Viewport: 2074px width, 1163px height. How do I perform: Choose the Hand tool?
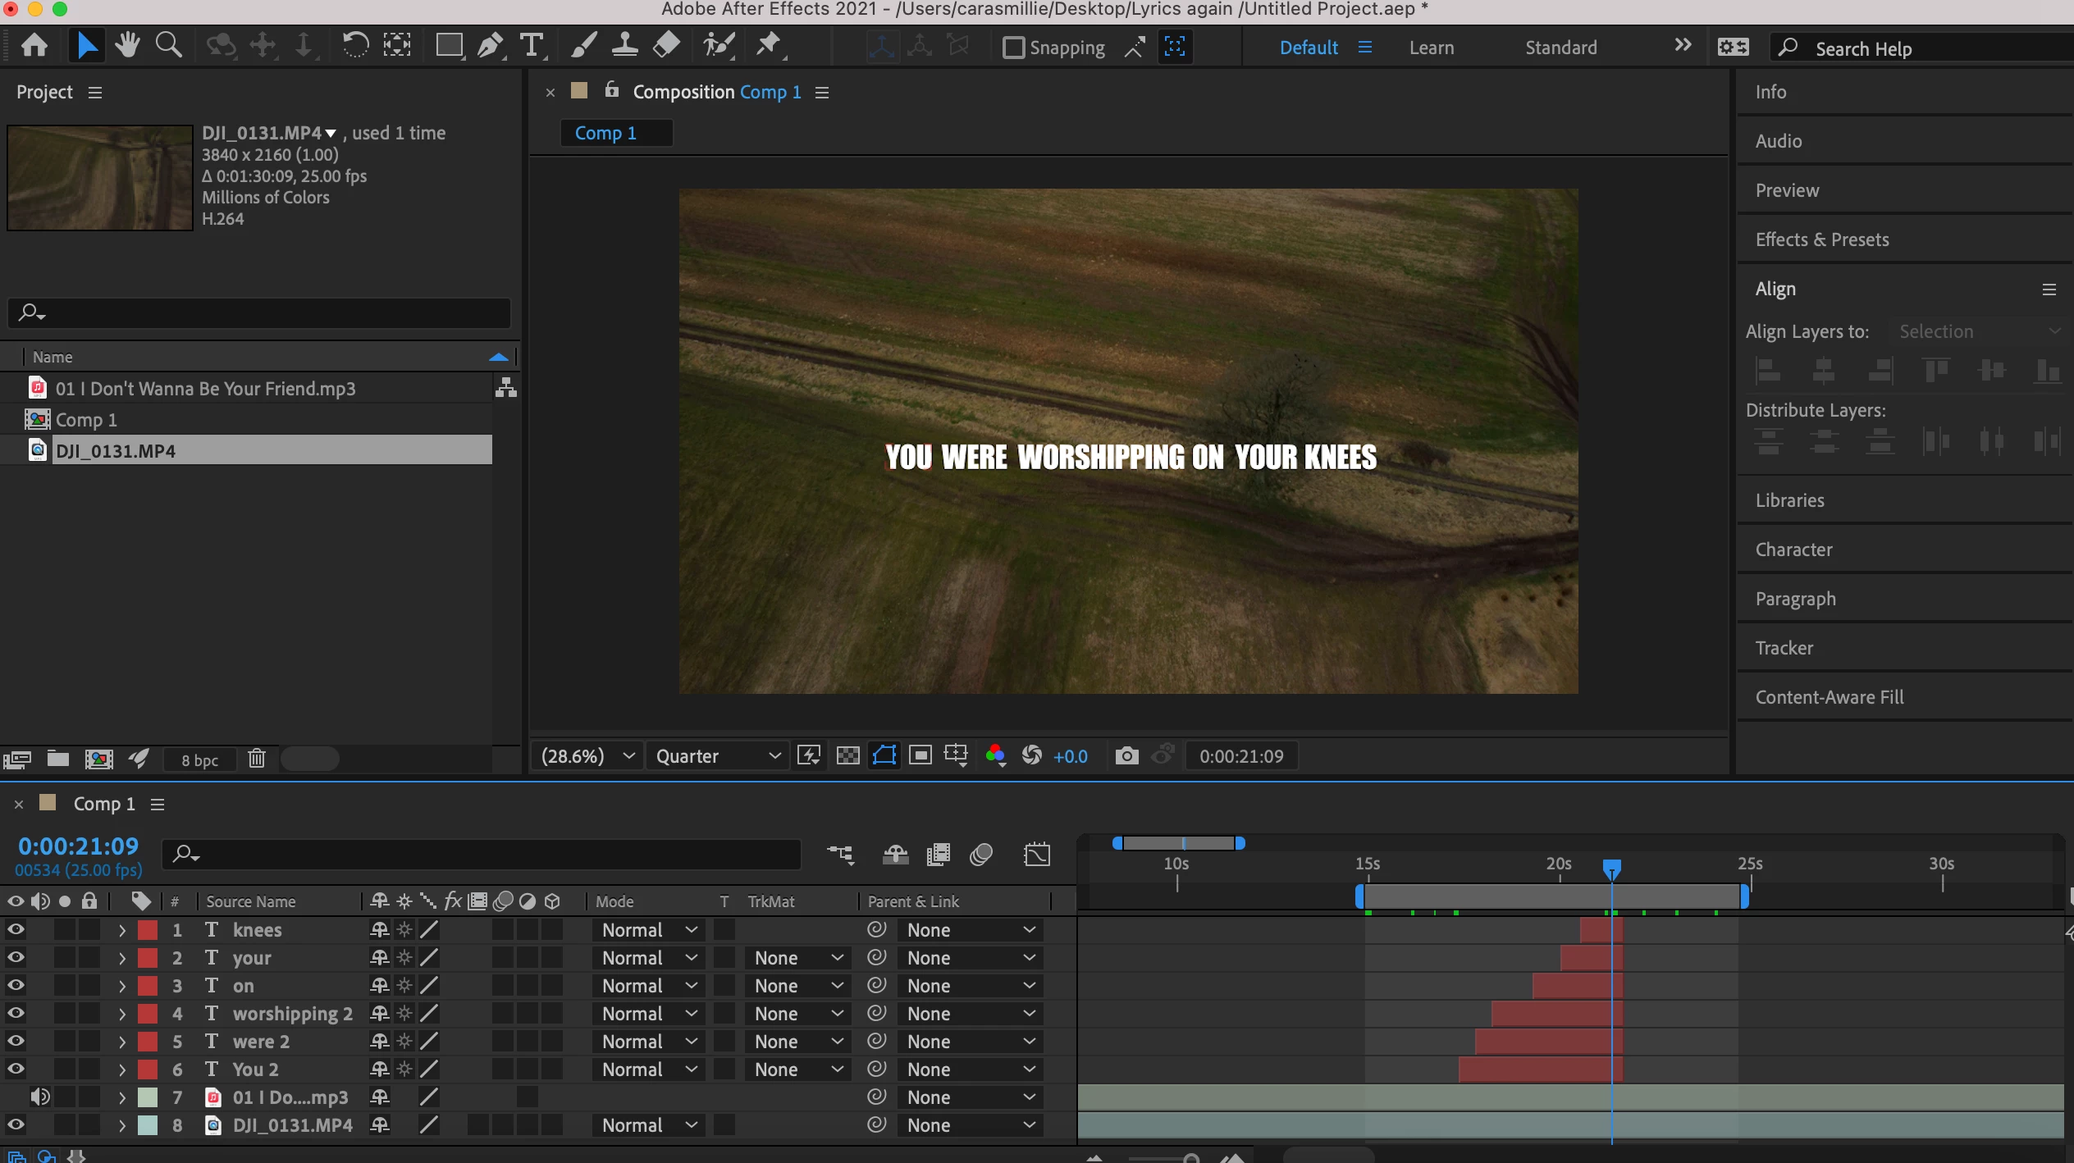127,46
